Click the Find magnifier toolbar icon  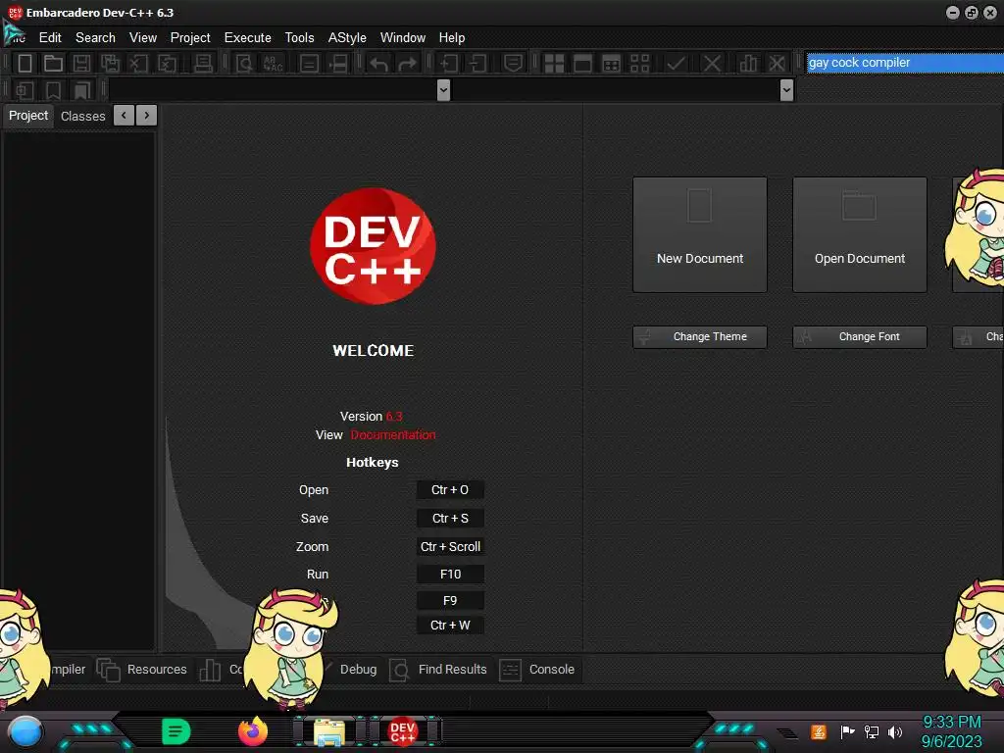(244, 64)
